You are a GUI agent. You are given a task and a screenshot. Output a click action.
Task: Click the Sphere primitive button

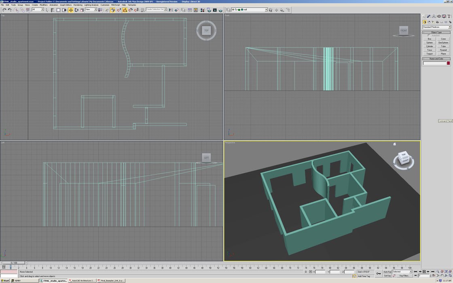[x=430, y=42]
